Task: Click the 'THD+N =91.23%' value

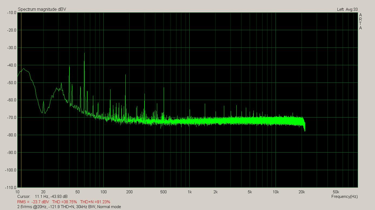Action: point(95,202)
